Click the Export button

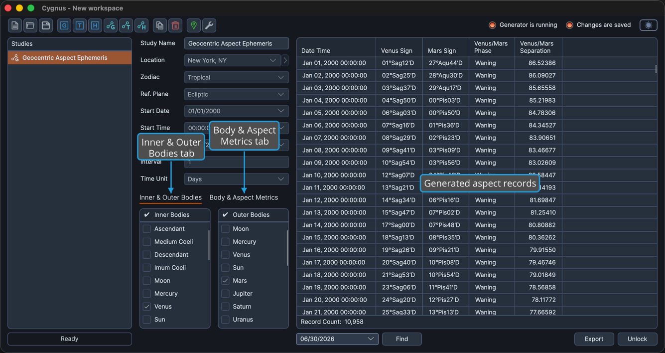(594, 339)
